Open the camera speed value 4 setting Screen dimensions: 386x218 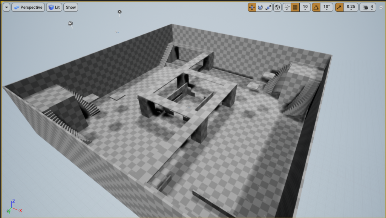tap(372, 7)
